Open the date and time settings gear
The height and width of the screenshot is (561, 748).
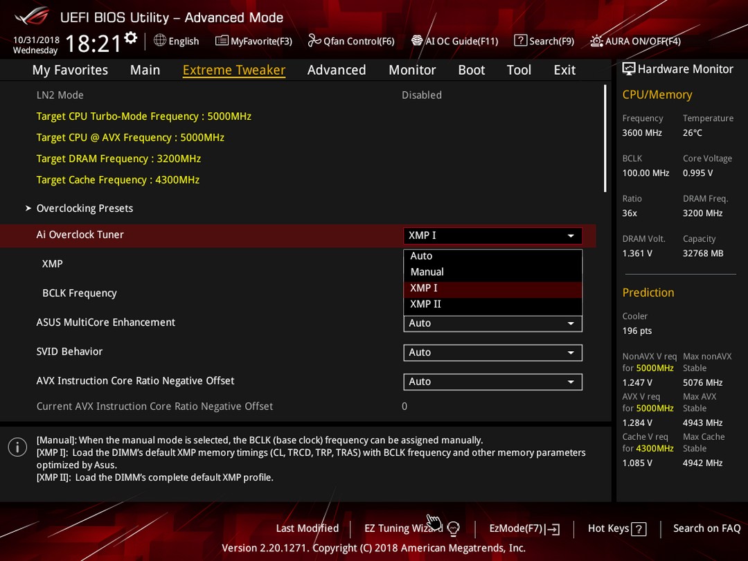[x=131, y=37]
